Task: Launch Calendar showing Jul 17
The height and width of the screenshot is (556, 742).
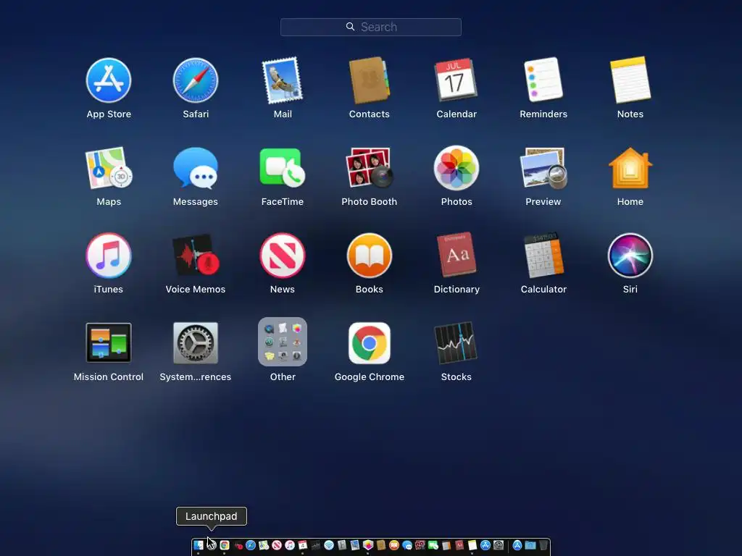Action: click(x=457, y=80)
